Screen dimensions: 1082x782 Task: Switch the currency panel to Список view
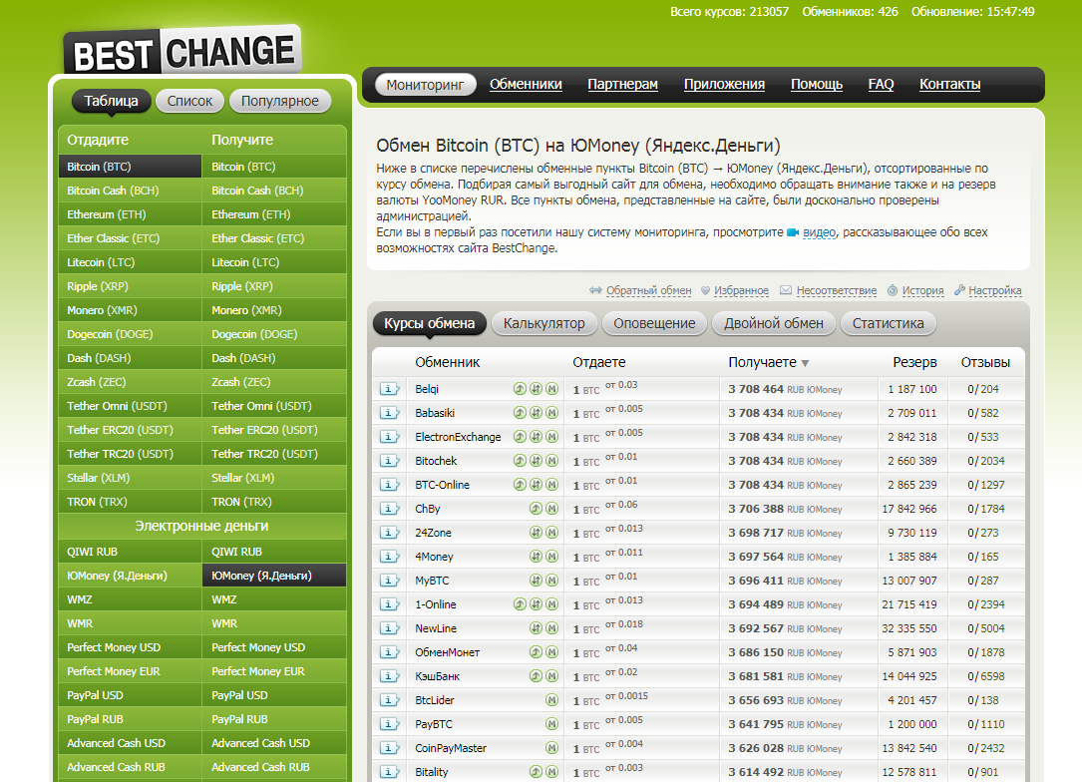[x=189, y=101]
